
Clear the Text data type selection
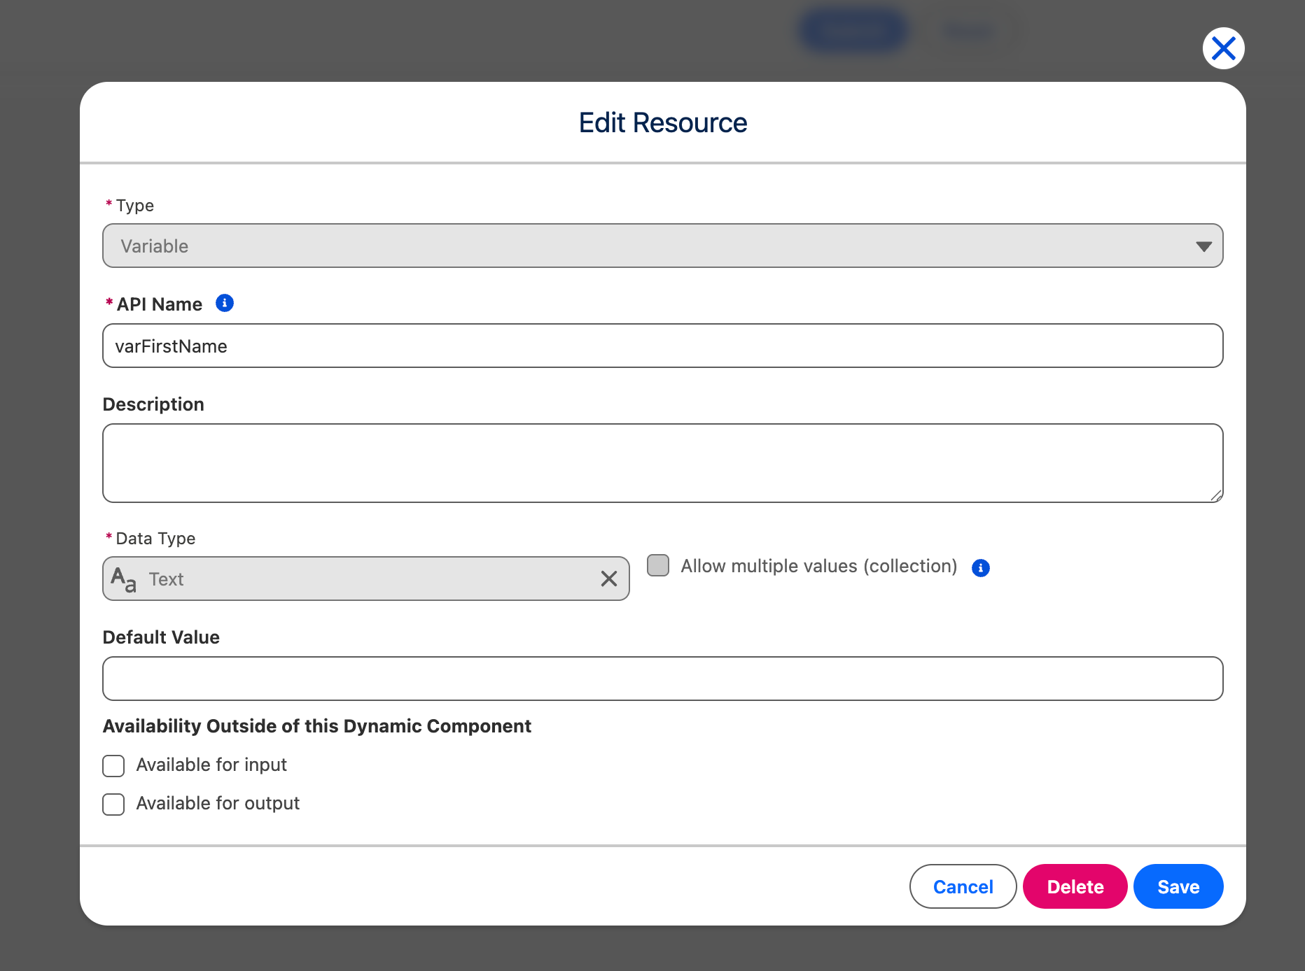608,579
